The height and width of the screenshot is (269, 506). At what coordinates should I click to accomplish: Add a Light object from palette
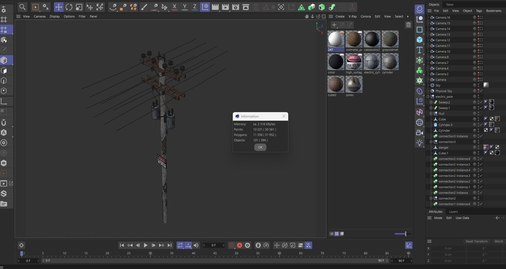point(420,143)
